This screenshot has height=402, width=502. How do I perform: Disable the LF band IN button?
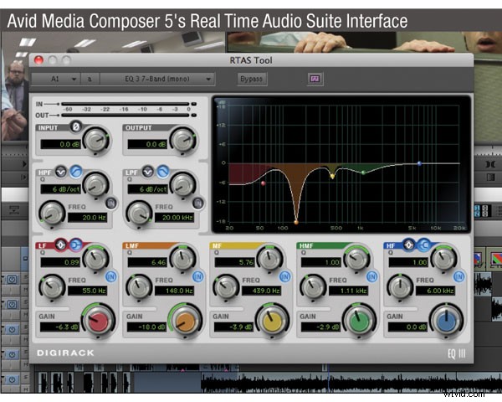110,276
